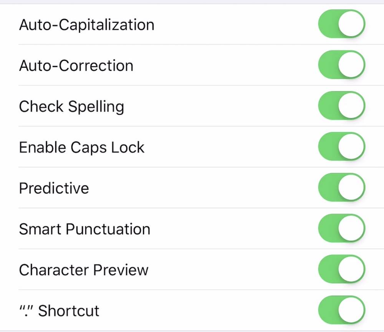This screenshot has width=384, height=332.
Task: Select the Character Preview label
Action: coord(83,270)
